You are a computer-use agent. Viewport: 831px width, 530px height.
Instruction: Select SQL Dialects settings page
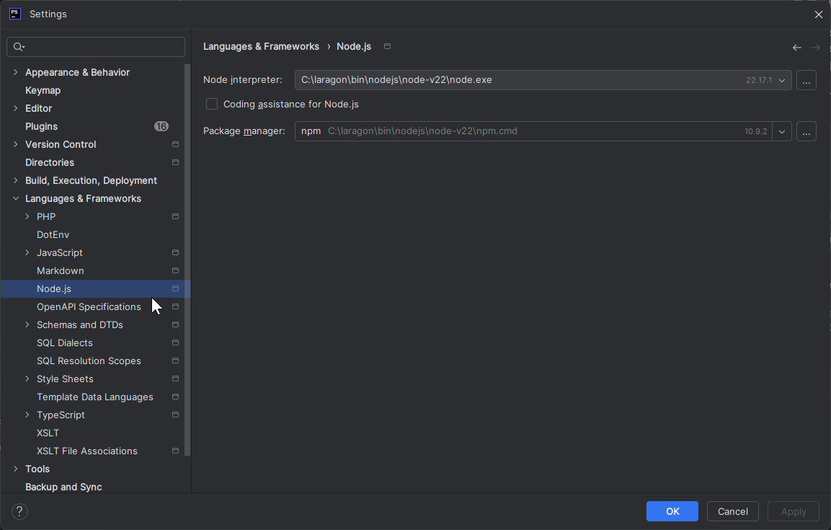(x=65, y=343)
